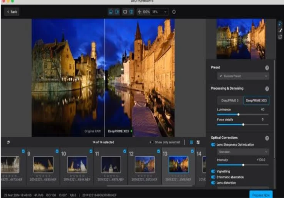This screenshot has height=198, width=284.
Task: Adjust the Intensity slider
Action: point(243,165)
